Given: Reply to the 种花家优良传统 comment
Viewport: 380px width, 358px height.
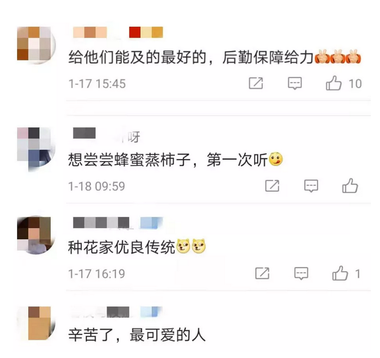Looking at the screenshot, I should pos(301,274).
